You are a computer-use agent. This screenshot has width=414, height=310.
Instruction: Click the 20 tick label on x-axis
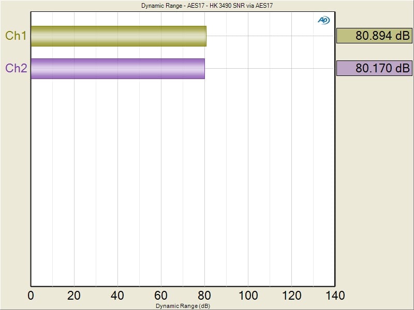point(75,296)
